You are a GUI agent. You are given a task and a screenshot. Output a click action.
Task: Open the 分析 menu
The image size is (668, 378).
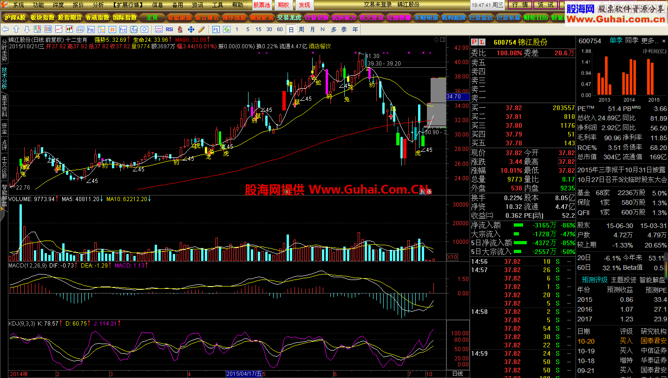click(x=98, y=5)
